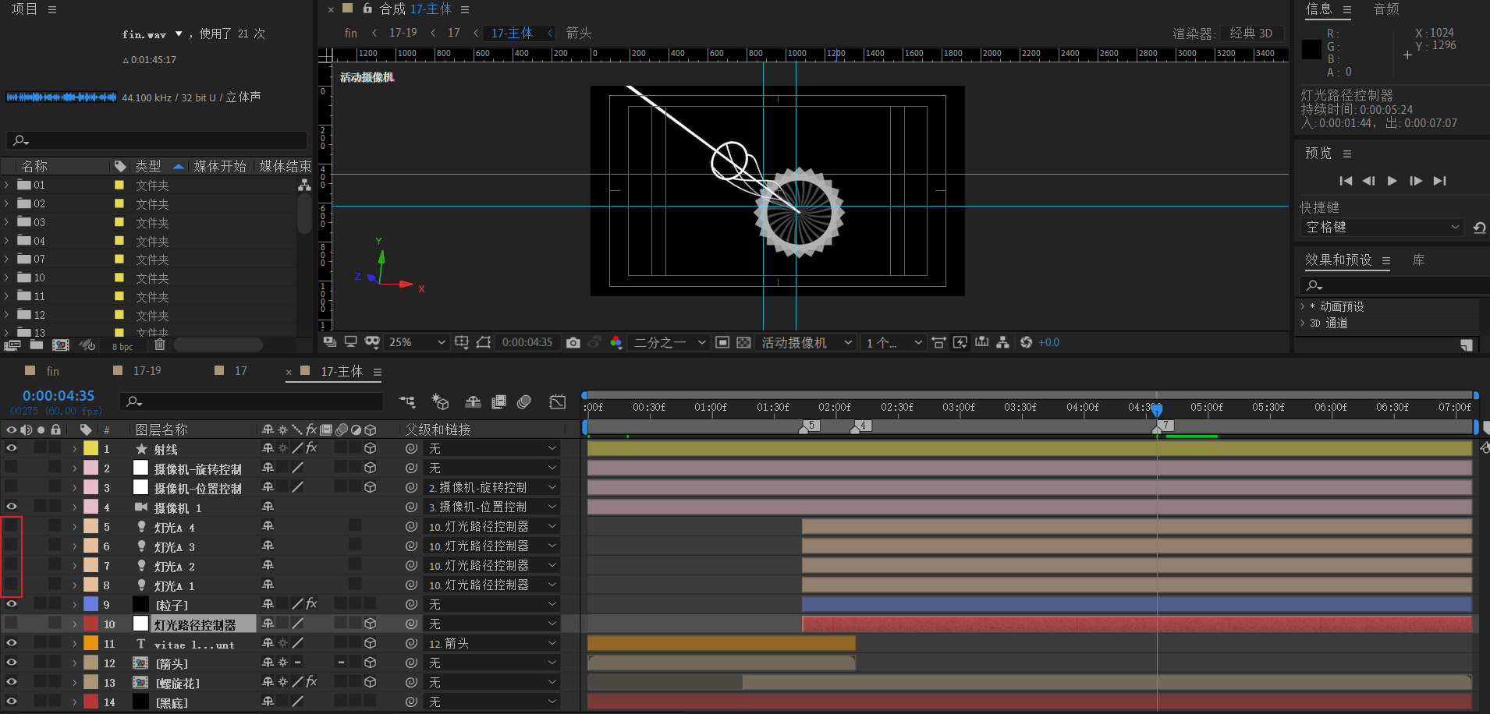Screen dimensions: 1490x714
Task: Switch to 17 timeline tab
Action: coord(240,371)
